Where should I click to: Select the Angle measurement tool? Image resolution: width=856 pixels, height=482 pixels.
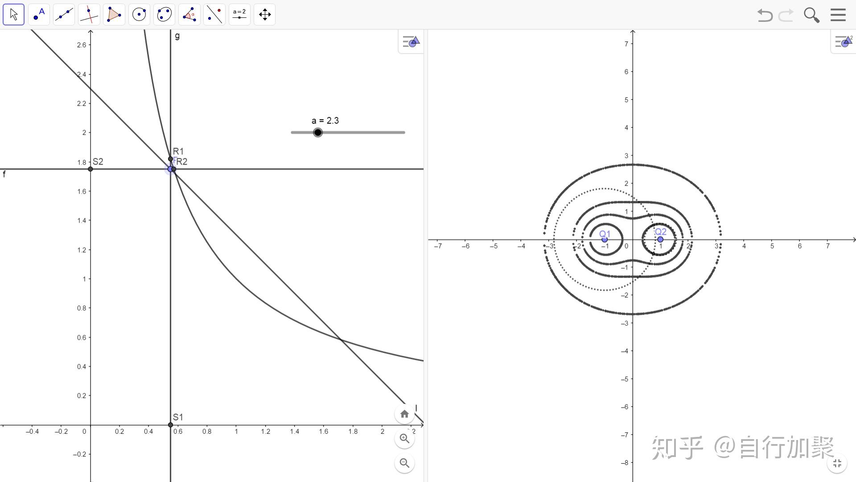click(189, 15)
